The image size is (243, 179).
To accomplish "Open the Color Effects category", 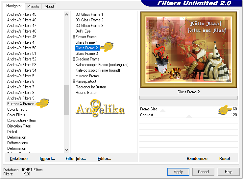I will (x=17, y=109).
